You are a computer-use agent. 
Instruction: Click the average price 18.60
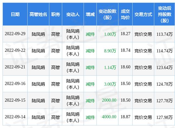[125, 67]
